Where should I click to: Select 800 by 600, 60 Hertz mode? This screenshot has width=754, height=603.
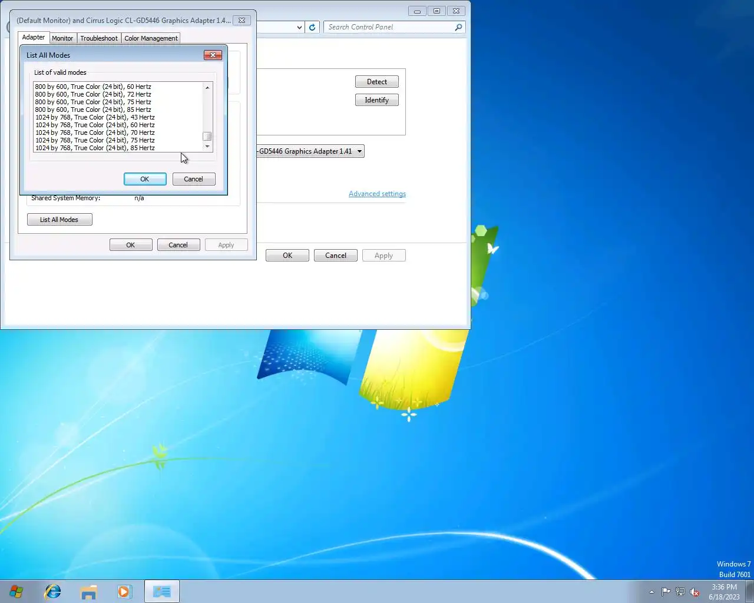pyautogui.click(x=93, y=87)
